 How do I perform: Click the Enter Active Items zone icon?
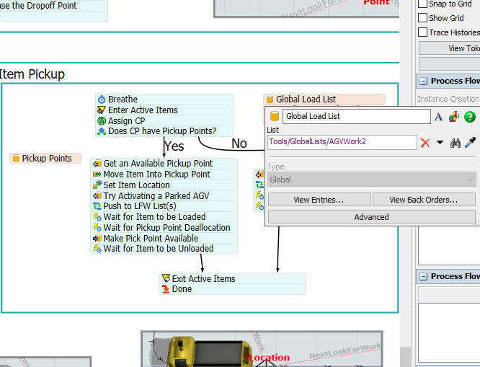point(102,110)
